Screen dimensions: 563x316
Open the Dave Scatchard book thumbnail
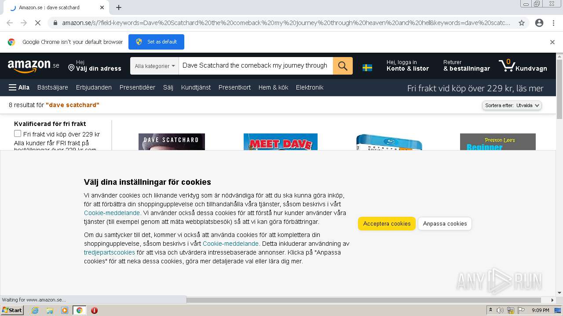pos(172,142)
